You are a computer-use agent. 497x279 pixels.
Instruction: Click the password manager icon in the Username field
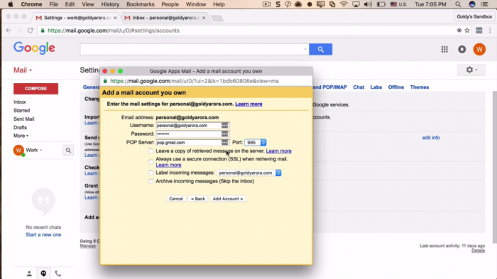point(224,126)
